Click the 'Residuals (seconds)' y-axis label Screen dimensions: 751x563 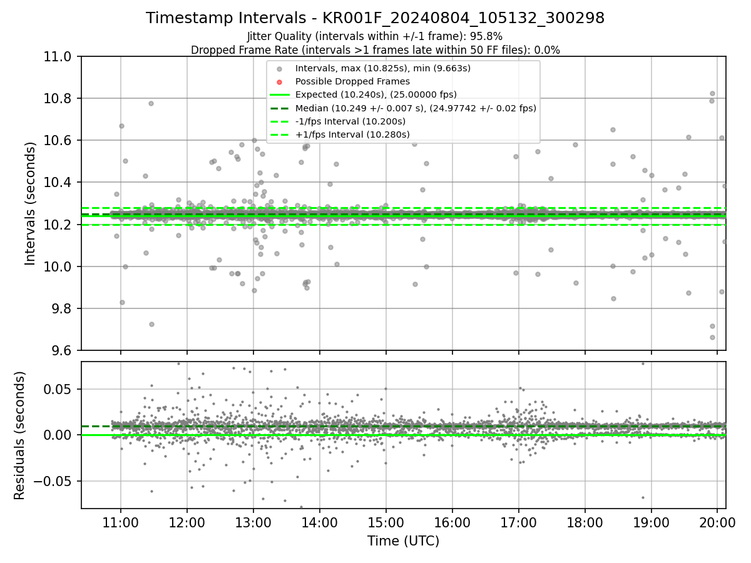click(19, 435)
